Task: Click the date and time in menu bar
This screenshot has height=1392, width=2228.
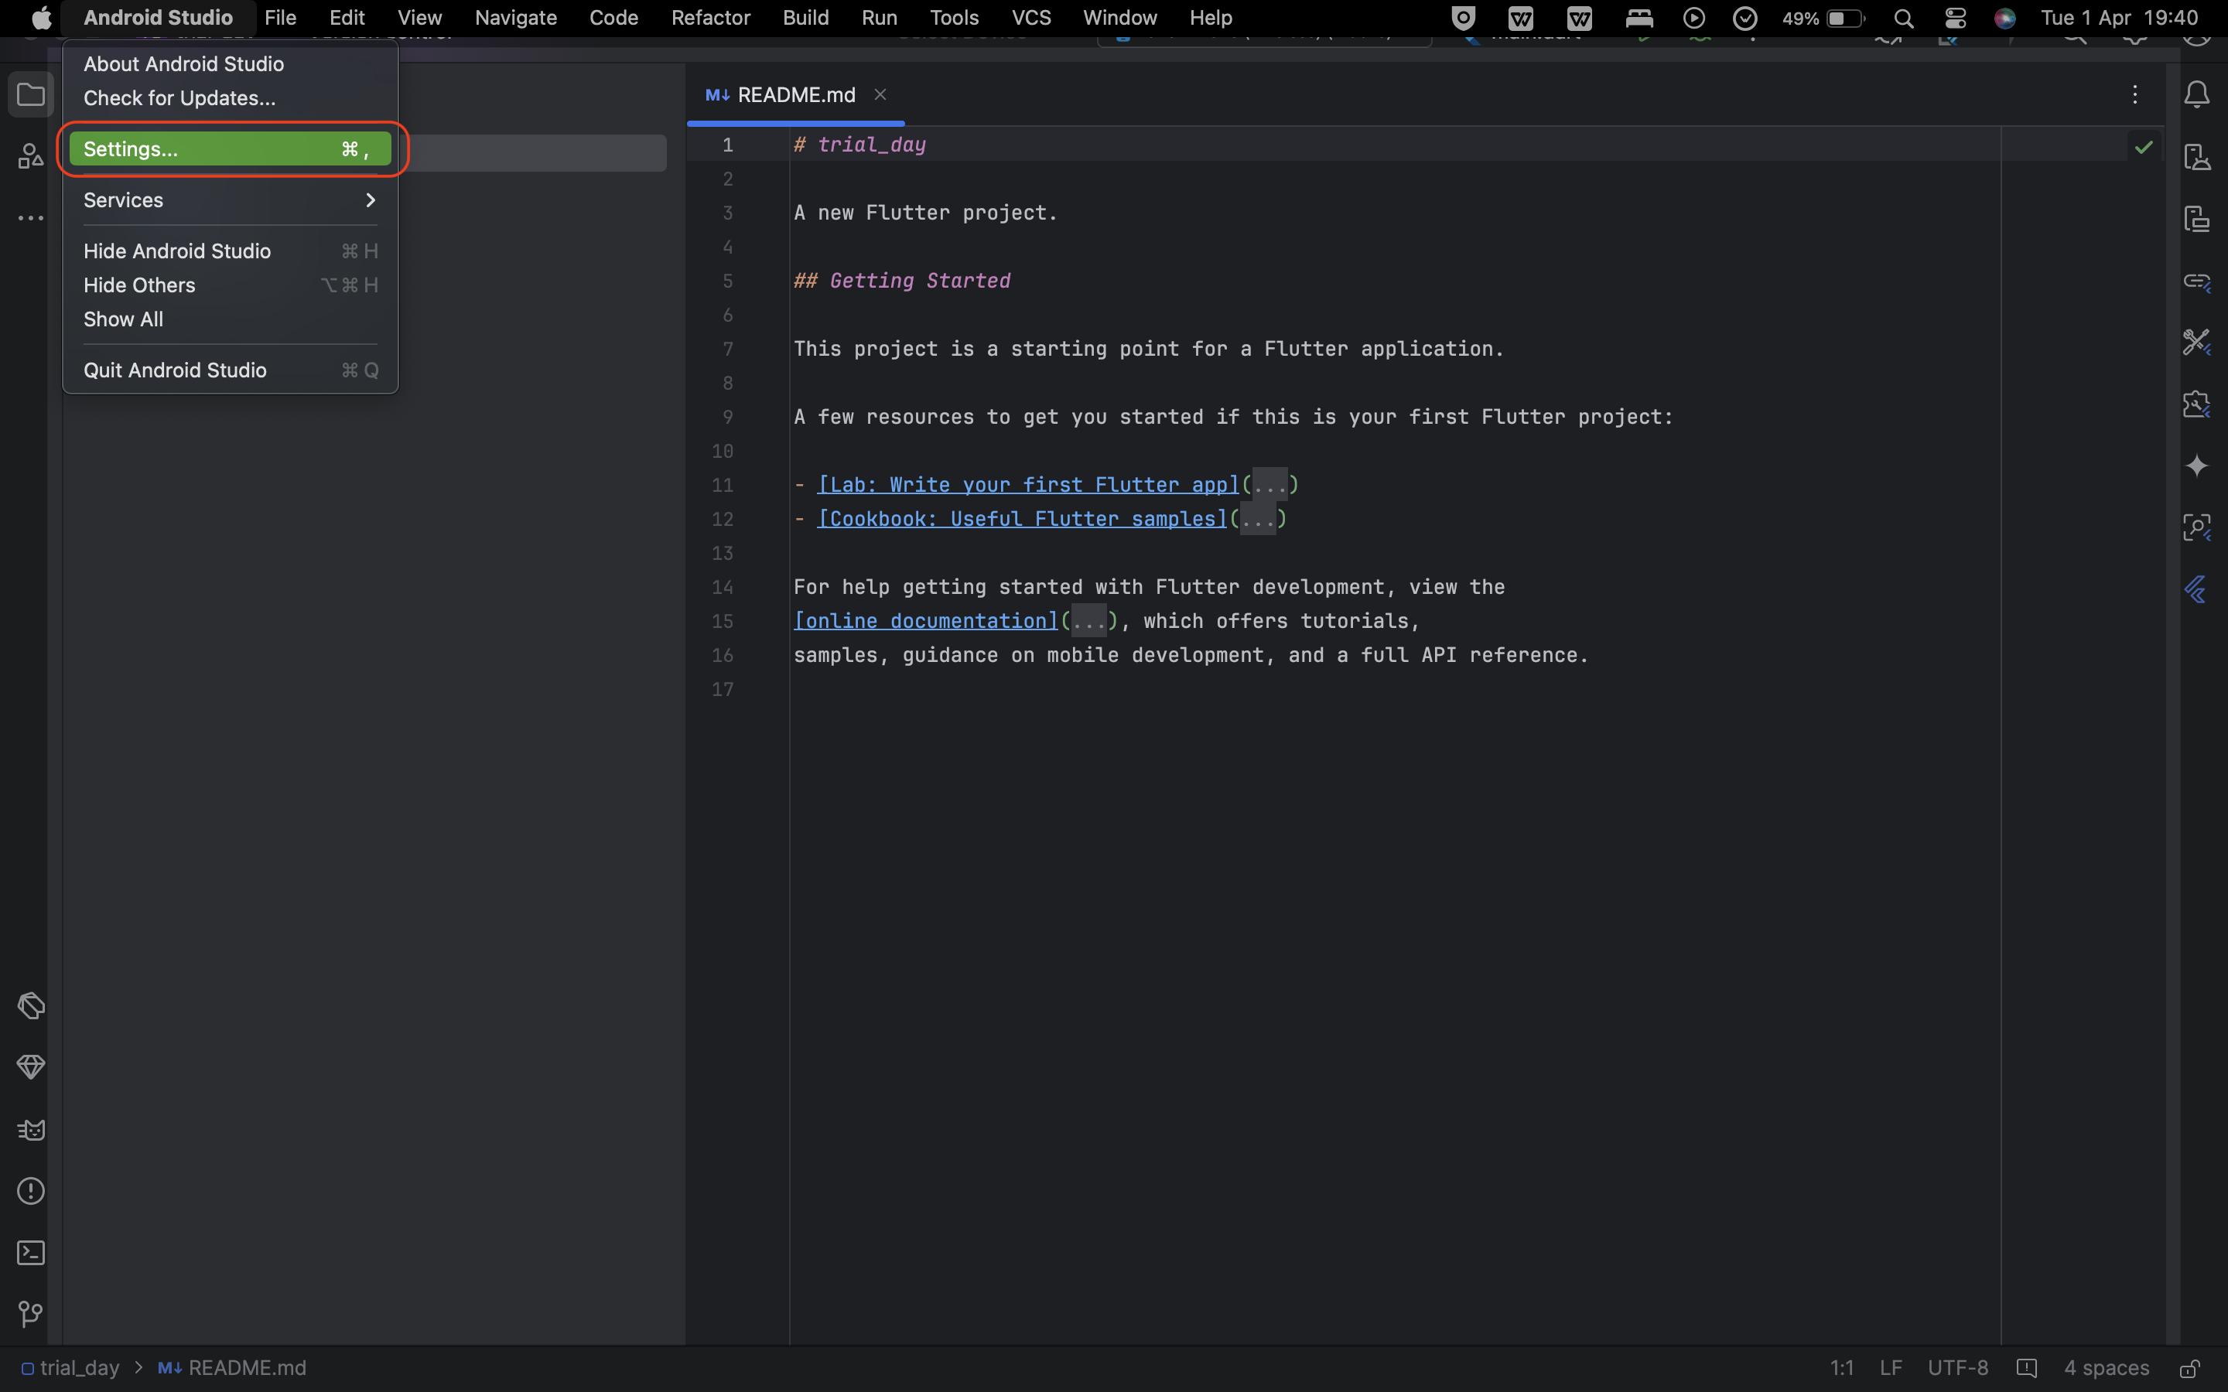Action: coord(2120,19)
